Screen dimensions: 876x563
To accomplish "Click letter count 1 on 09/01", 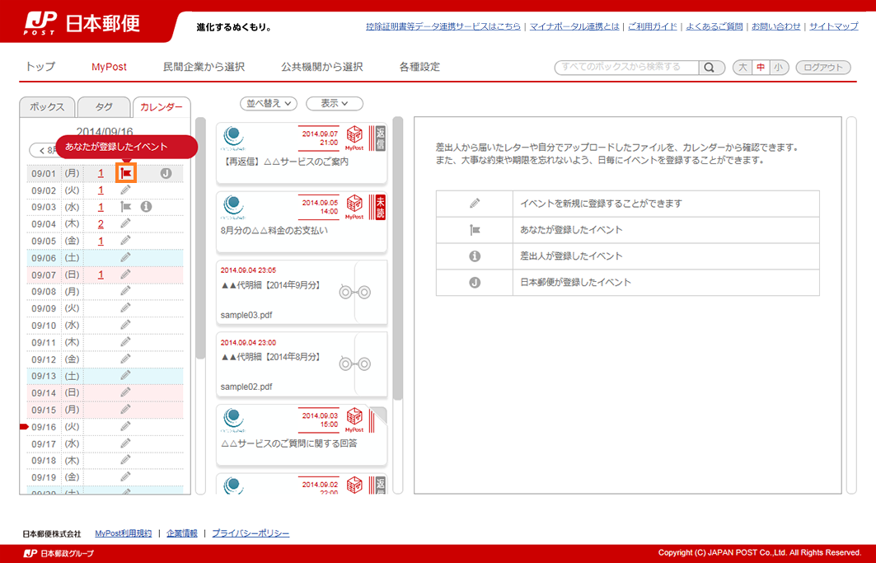I will click(x=101, y=173).
